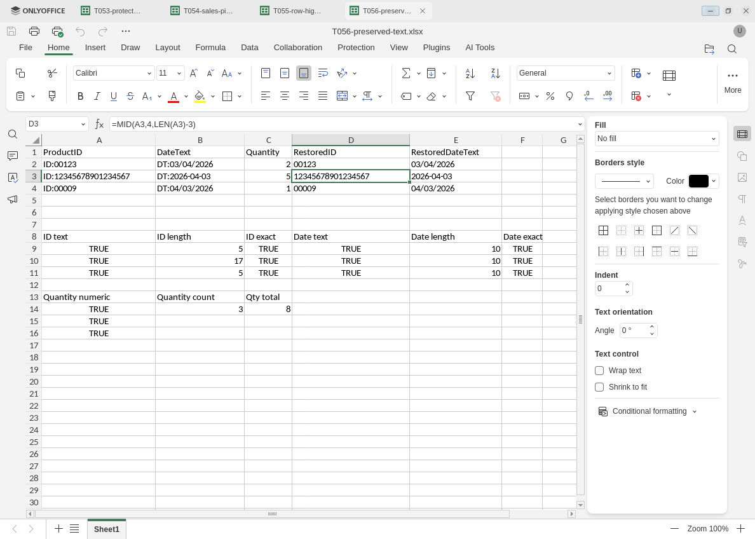Toggle Strikethrough formatting
Screen dimensions: 755x539
pos(130,97)
